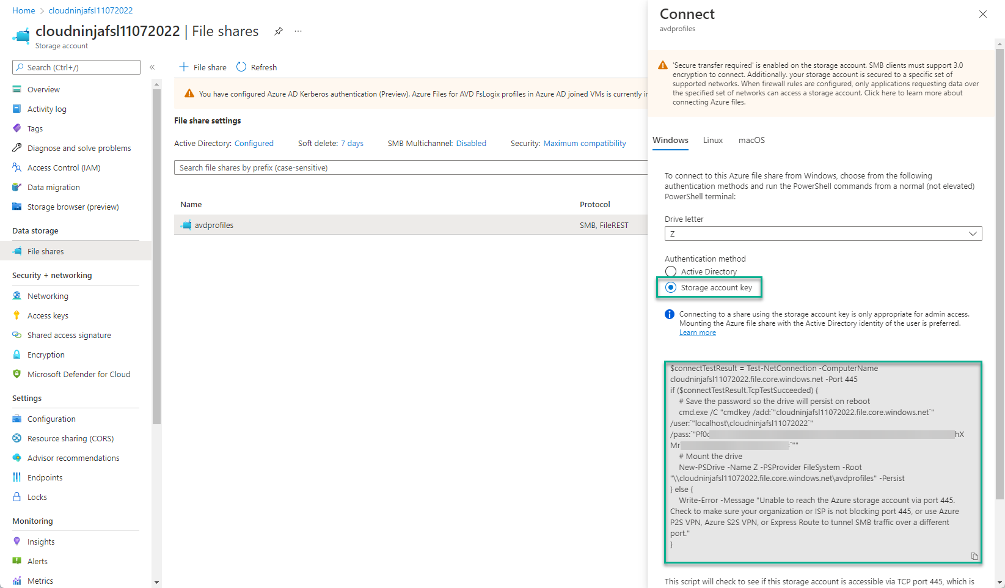Switch to the Linux tab
The width and height of the screenshot is (1005, 588).
[x=712, y=140]
